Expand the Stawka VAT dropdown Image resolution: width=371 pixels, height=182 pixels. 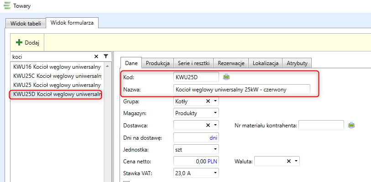pyautogui.click(x=215, y=173)
